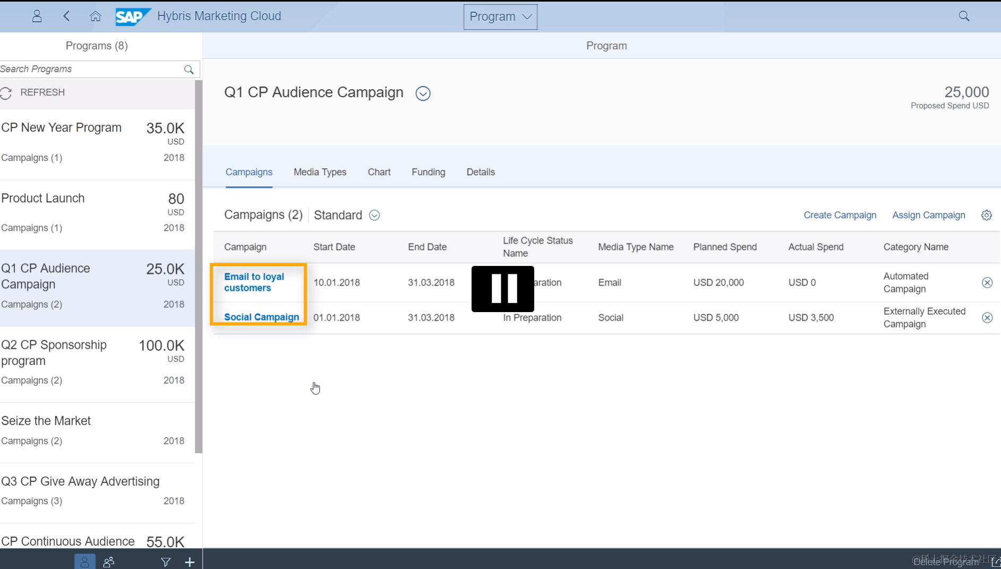1001x569 pixels.
Task: Click the Planned Spend column header
Action: click(725, 247)
